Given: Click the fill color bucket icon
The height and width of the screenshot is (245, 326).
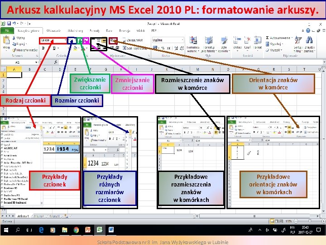Looking at the screenshot, I should 75,49.
